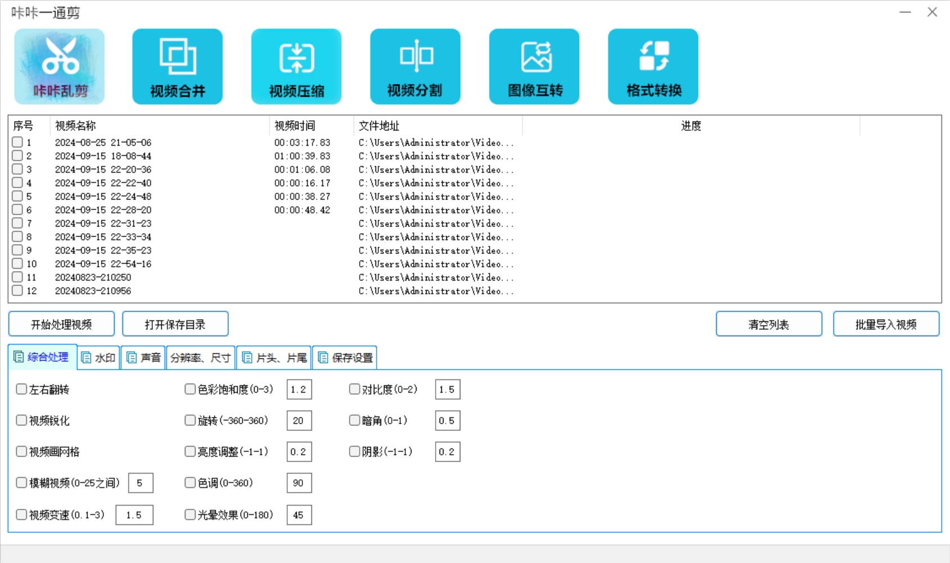950x563 pixels.
Task: Click the shadow value field beside 阴影
Action: point(447,452)
